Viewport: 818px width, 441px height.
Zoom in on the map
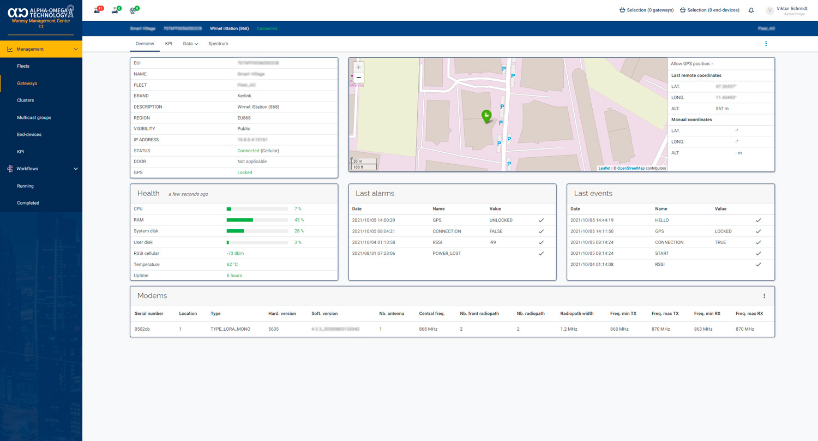point(358,67)
